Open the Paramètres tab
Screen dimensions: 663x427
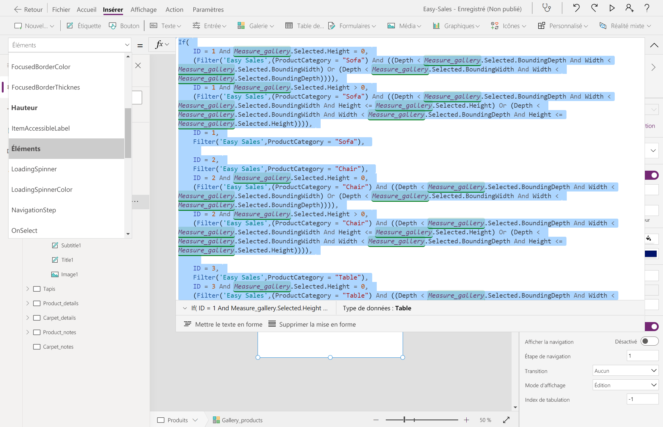pyautogui.click(x=208, y=9)
